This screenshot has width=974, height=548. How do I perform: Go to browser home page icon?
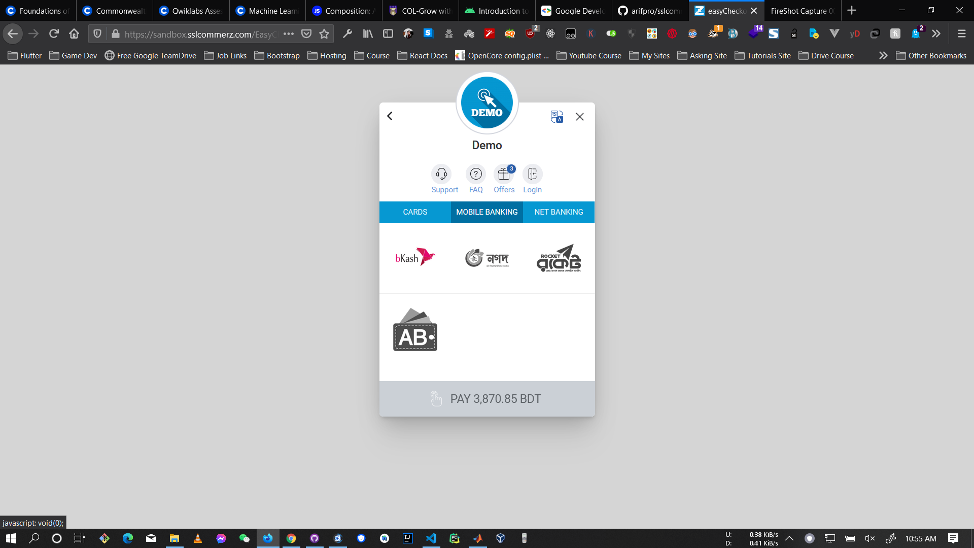[74, 34]
